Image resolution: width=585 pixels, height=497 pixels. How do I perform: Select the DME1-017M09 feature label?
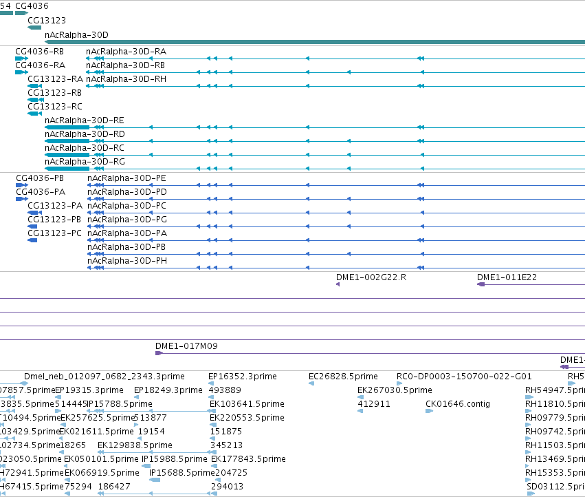[x=186, y=346]
